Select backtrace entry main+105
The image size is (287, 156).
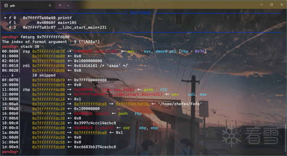point(67,23)
